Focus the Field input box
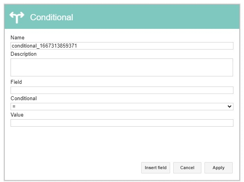 pyautogui.click(x=122, y=90)
